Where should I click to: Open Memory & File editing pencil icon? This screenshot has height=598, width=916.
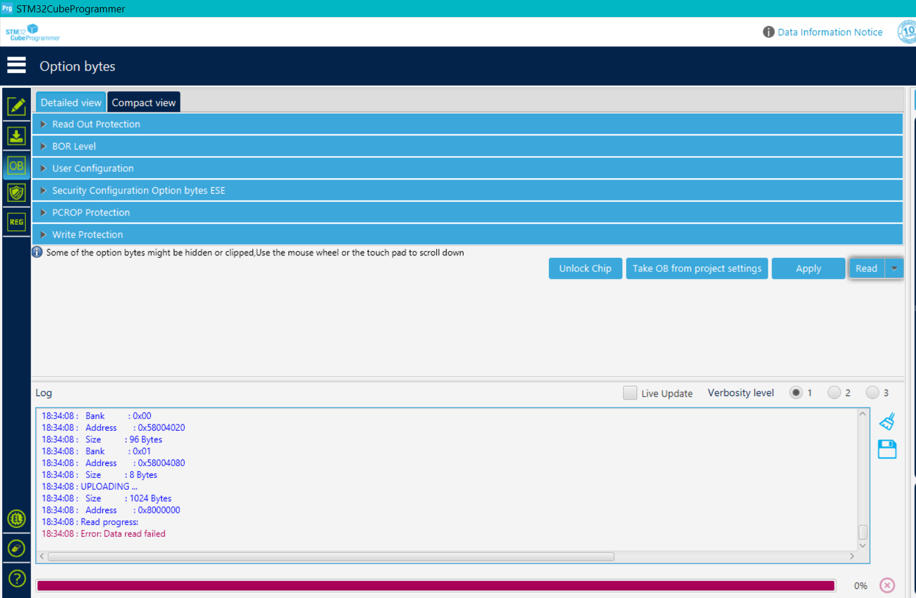click(16, 107)
